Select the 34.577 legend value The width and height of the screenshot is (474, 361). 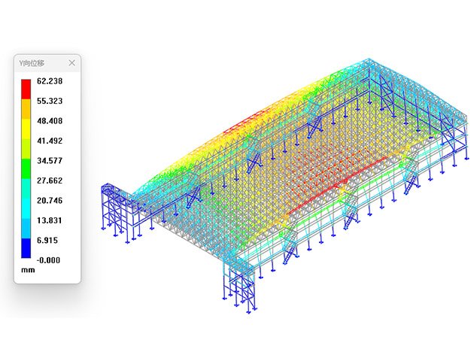(48, 160)
